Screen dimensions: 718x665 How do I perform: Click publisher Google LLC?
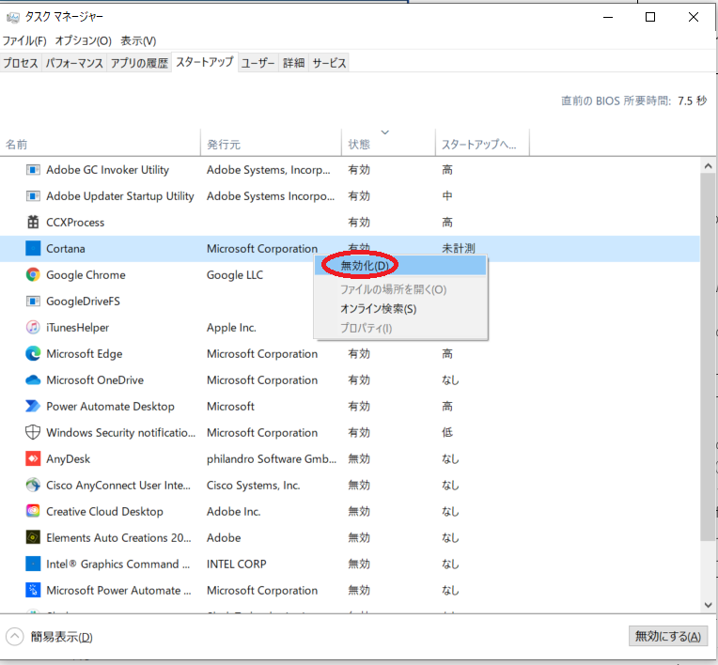tap(235, 275)
